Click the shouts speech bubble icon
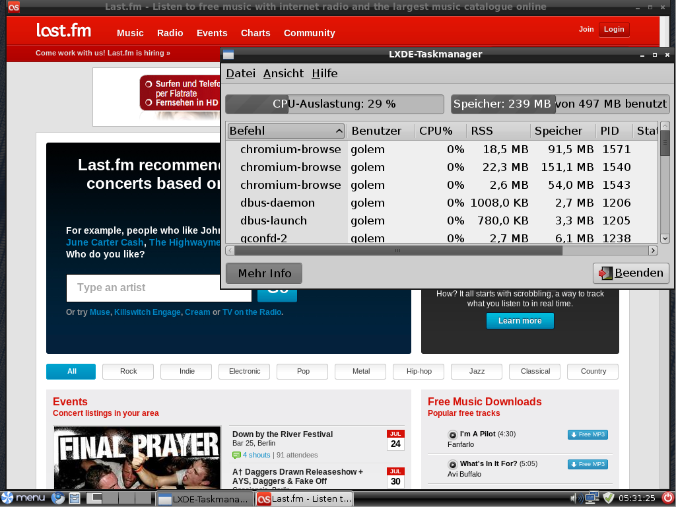This screenshot has width=676, height=507. [236, 455]
